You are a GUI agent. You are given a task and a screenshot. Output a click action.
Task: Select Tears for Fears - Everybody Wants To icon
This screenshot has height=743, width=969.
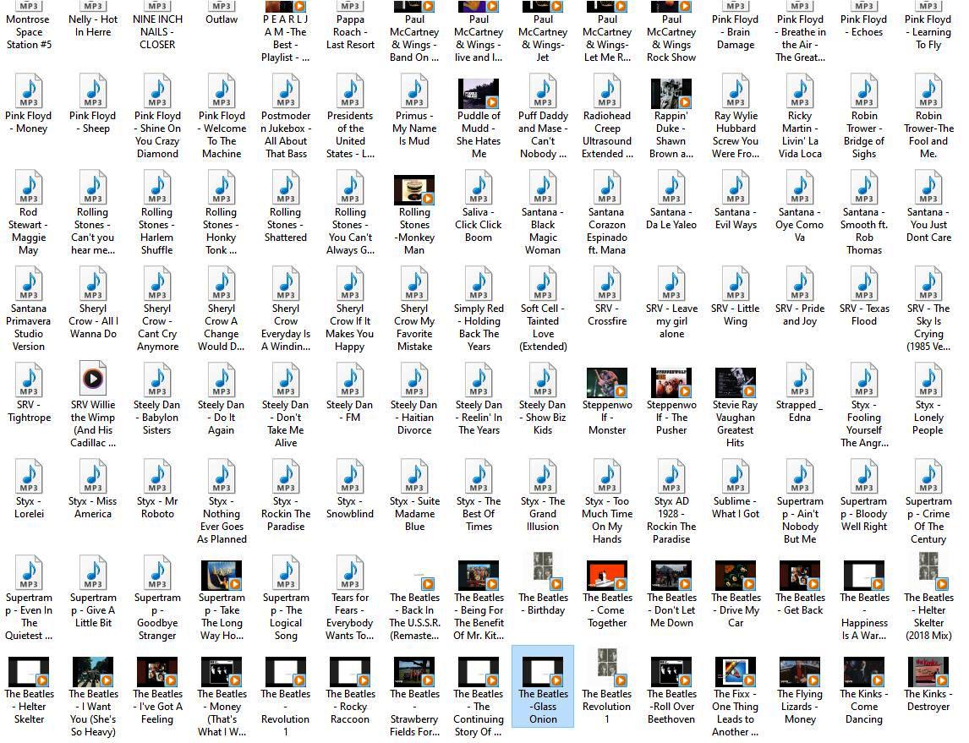[x=350, y=573]
